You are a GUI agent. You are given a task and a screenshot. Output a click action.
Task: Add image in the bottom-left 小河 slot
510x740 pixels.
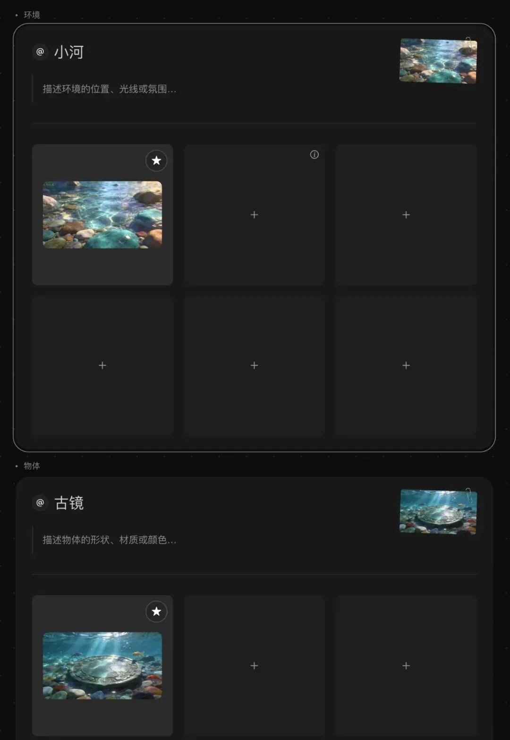pos(102,365)
